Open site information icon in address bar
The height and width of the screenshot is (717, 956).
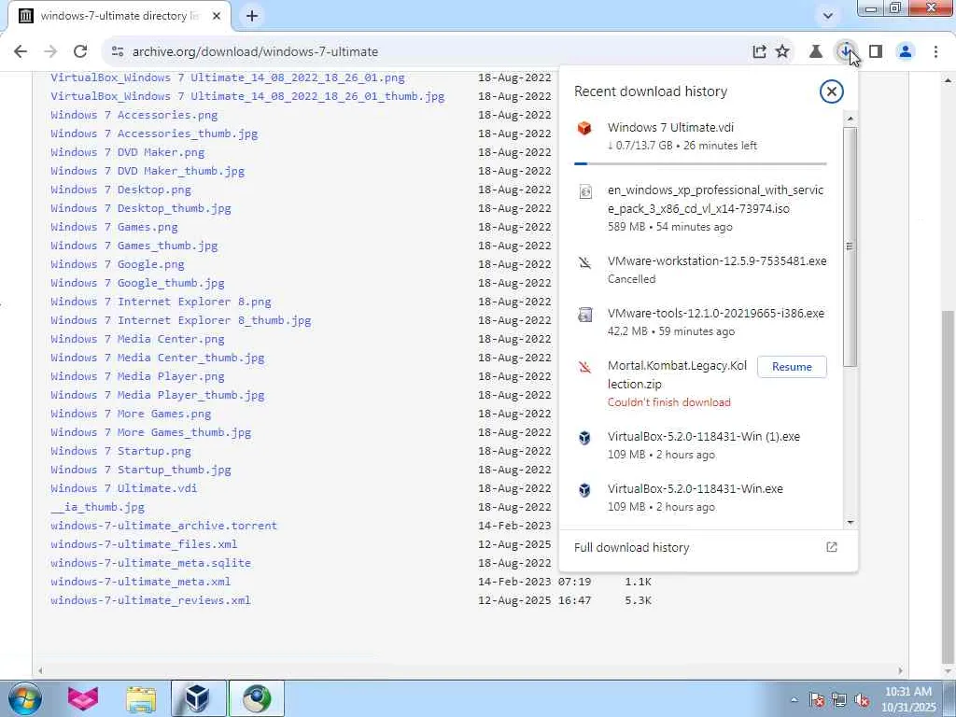click(118, 52)
